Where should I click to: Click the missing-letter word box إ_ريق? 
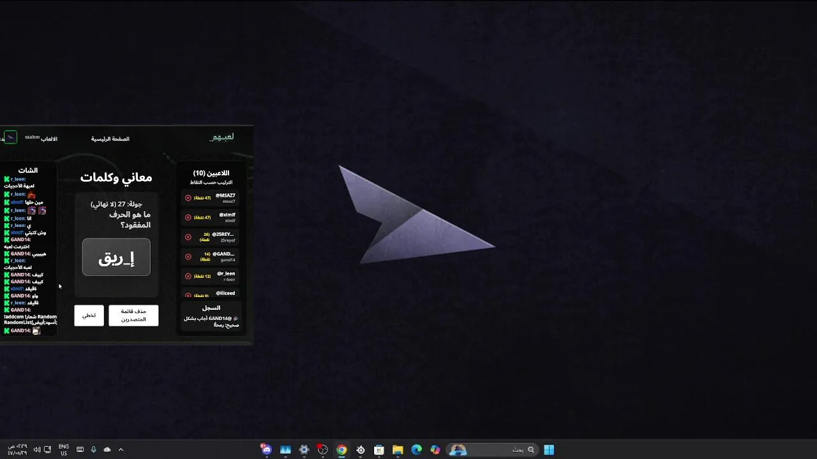click(x=116, y=258)
